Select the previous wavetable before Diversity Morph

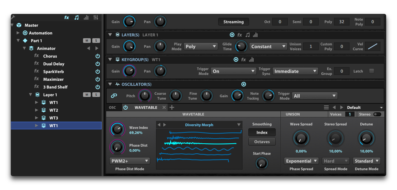(x=159, y=125)
